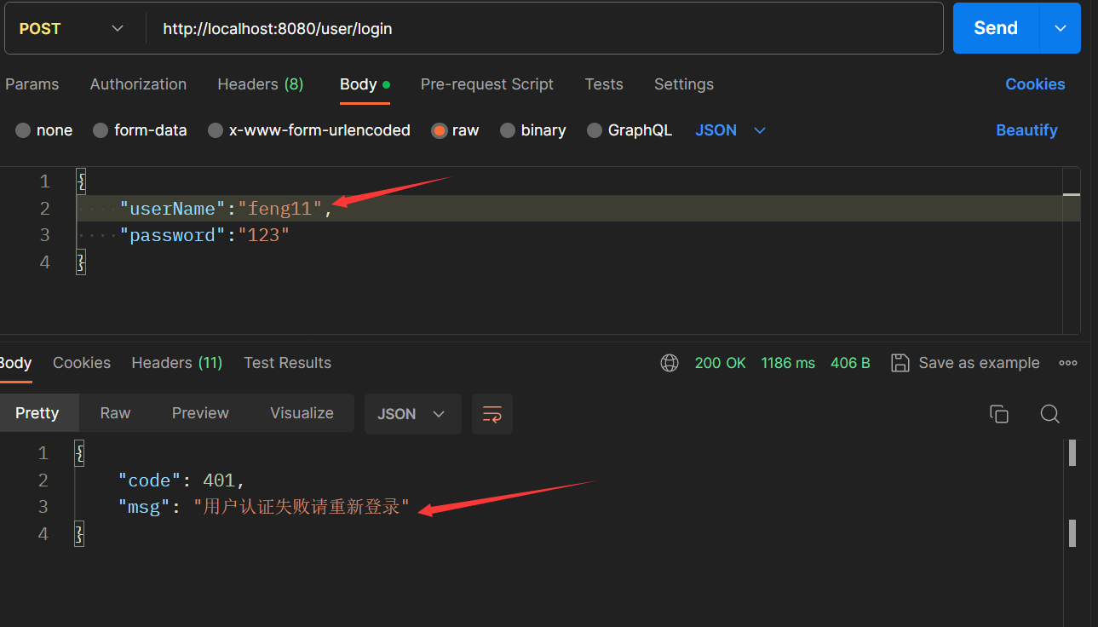Open the POST method dropdown

pos(74,28)
